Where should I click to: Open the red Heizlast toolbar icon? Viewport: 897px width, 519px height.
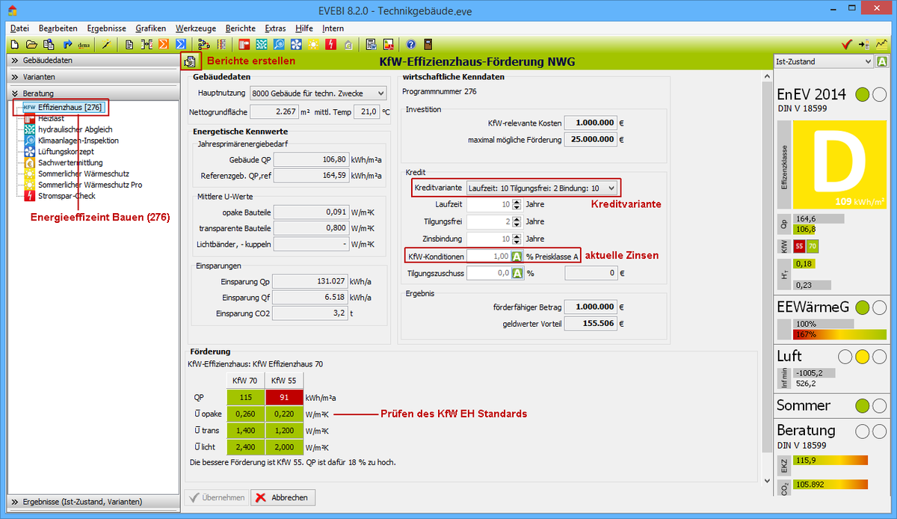244,44
